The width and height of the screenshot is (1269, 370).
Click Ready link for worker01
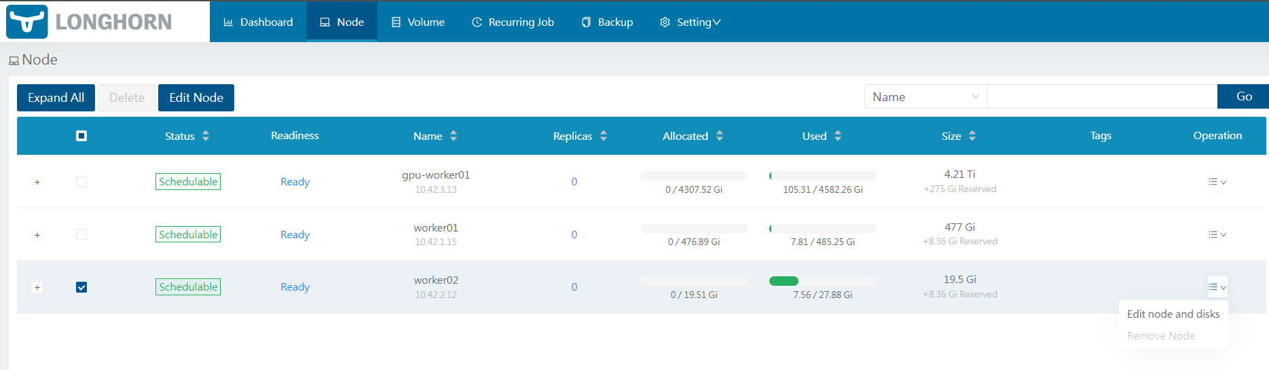pos(295,234)
